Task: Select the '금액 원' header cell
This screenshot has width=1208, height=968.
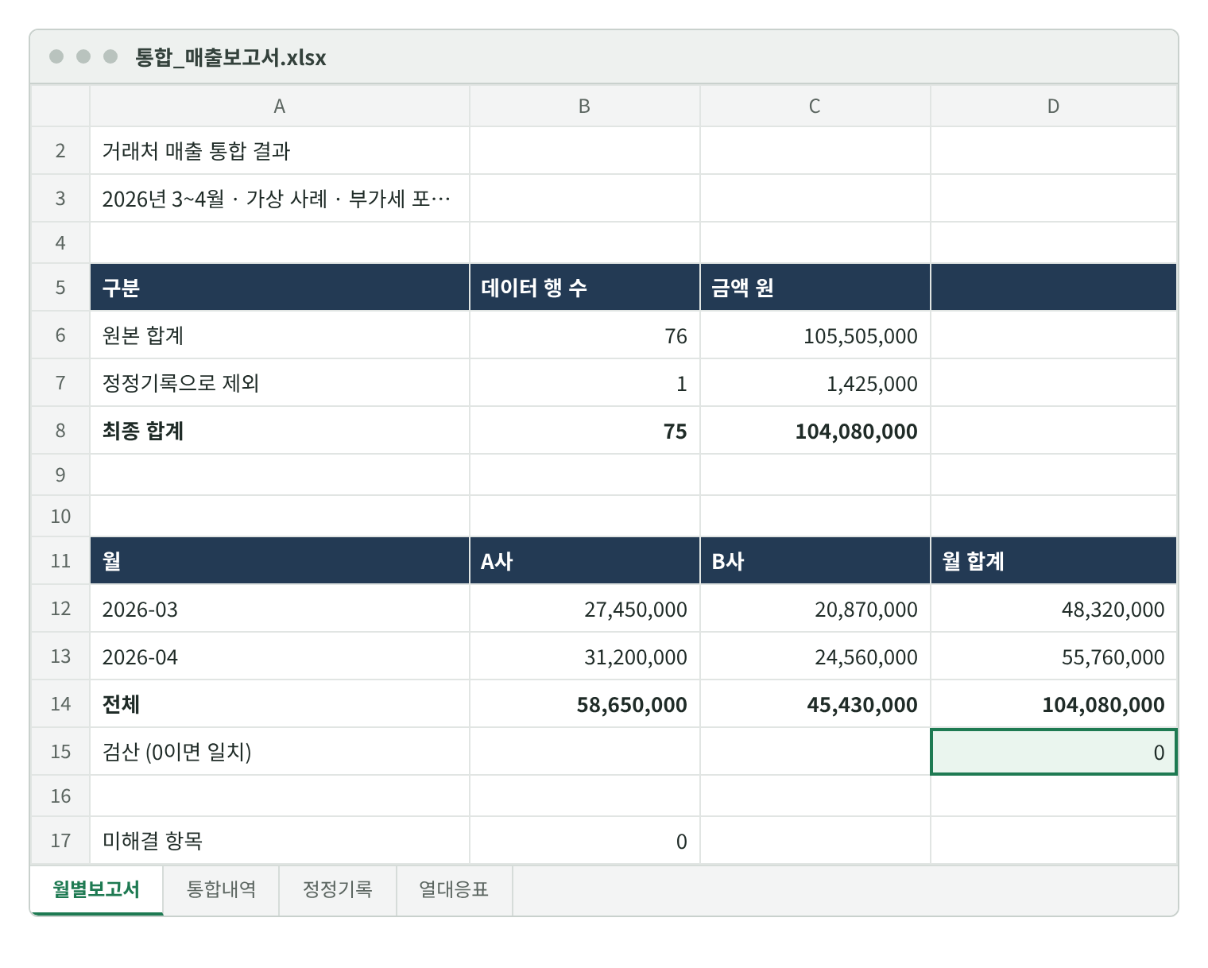Action: pos(815,288)
